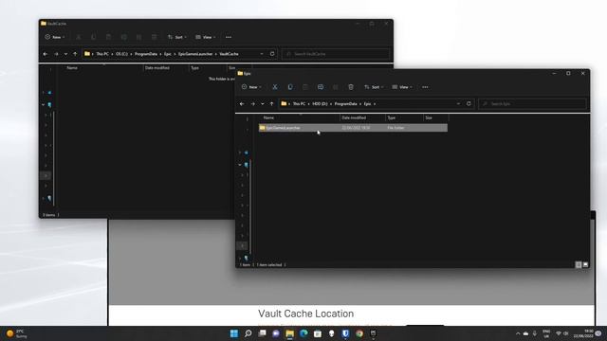The image size is (607, 341).
Task: Switch Epic window to large icons view
Action: pyautogui.click(x=585, y=265)
